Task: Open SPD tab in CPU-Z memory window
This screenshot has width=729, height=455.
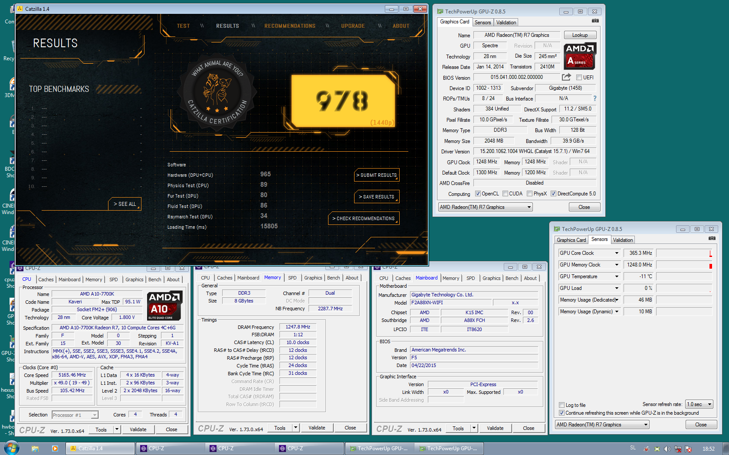Action: coord(292,278)
